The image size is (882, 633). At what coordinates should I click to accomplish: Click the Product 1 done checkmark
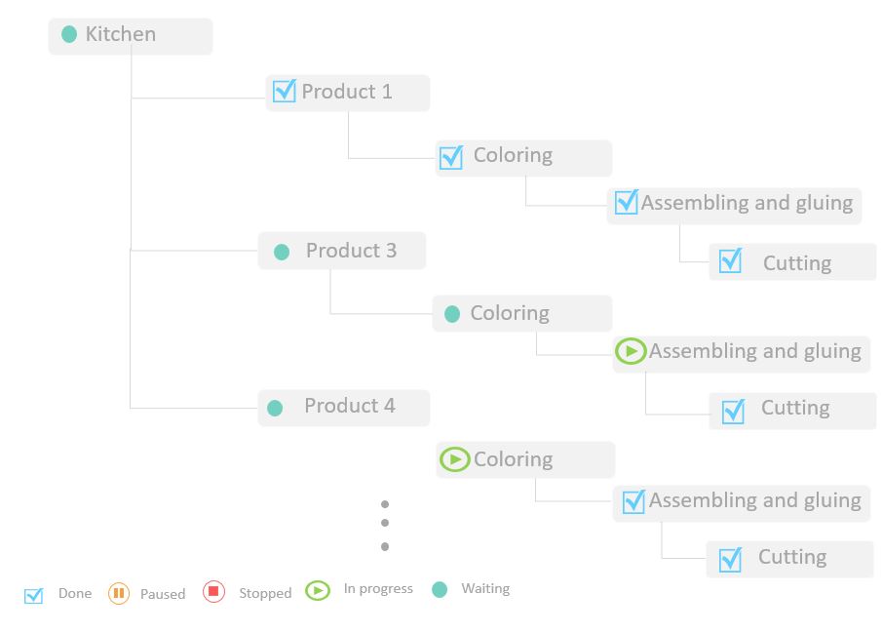[284, 91]
